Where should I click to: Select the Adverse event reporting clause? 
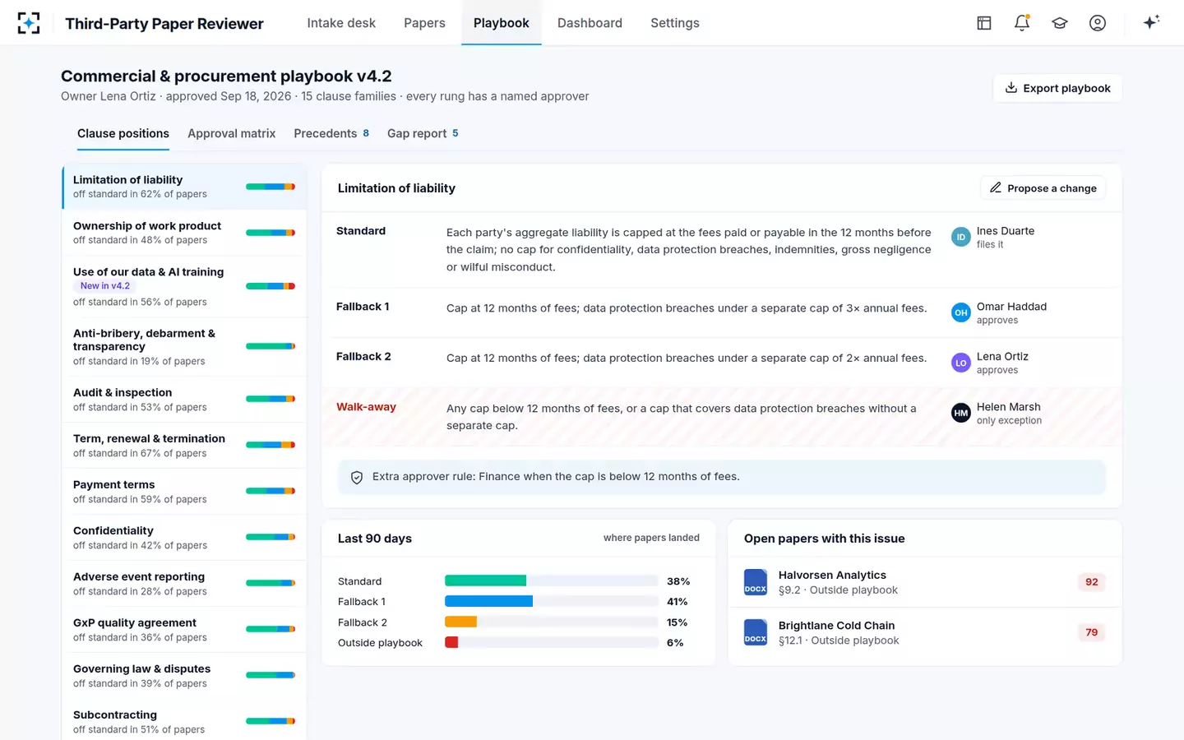point(184,584)
